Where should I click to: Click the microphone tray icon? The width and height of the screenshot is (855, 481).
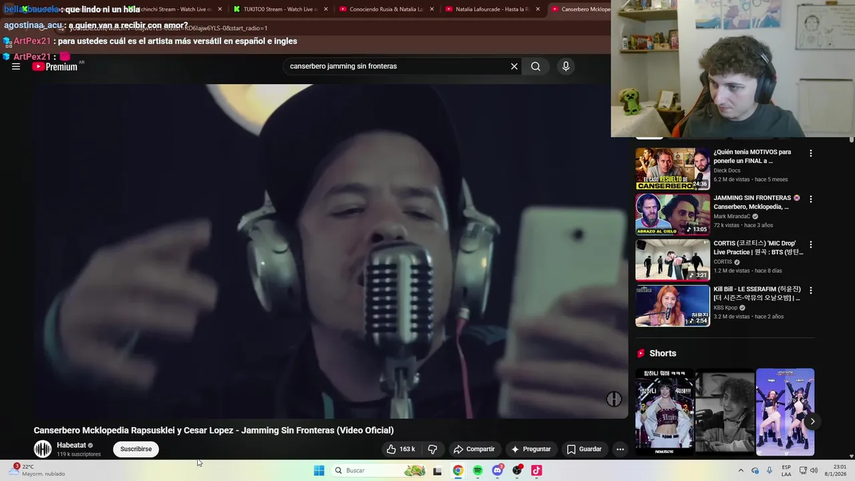tap(770, 470)
